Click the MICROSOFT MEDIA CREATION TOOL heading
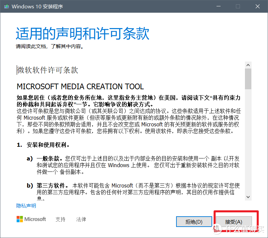Viewport: 268px width, 238px height. 80,87
